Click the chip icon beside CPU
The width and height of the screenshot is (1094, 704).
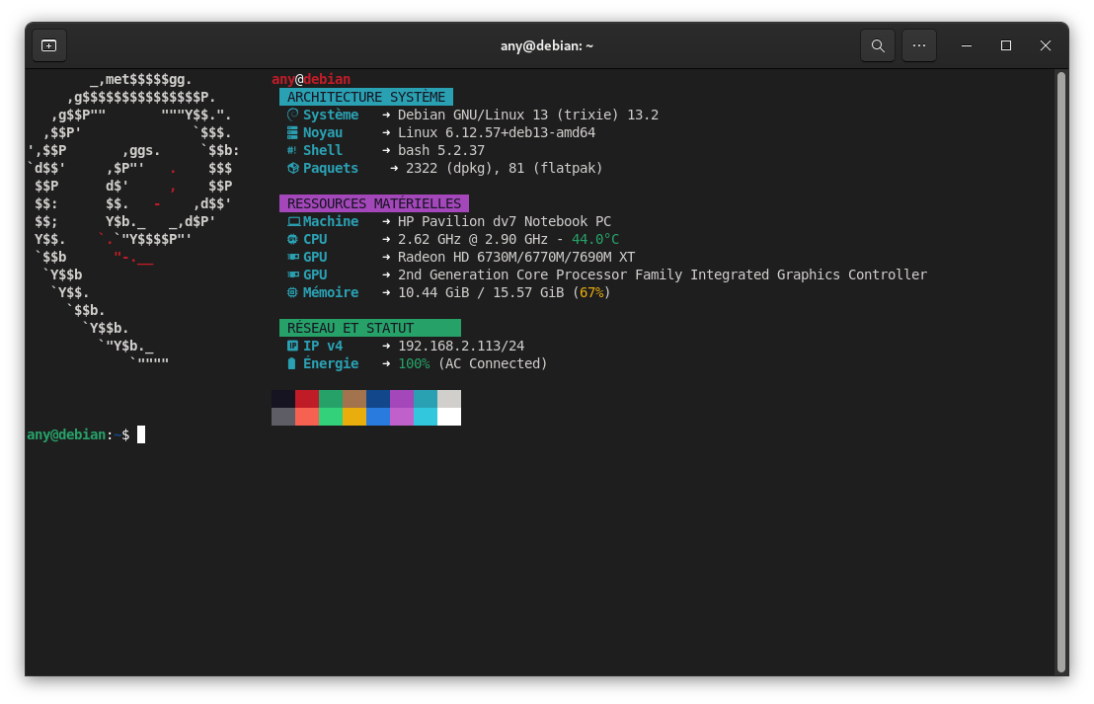(292, 239)
